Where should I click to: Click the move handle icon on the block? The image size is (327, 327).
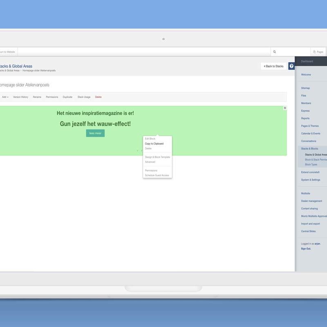pyautogui.click(x=285, y=108)
